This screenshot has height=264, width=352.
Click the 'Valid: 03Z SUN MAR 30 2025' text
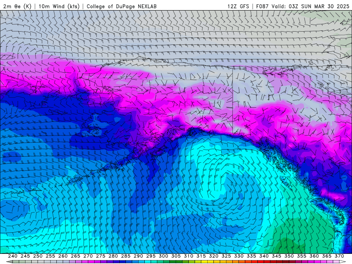click(311, 6)
